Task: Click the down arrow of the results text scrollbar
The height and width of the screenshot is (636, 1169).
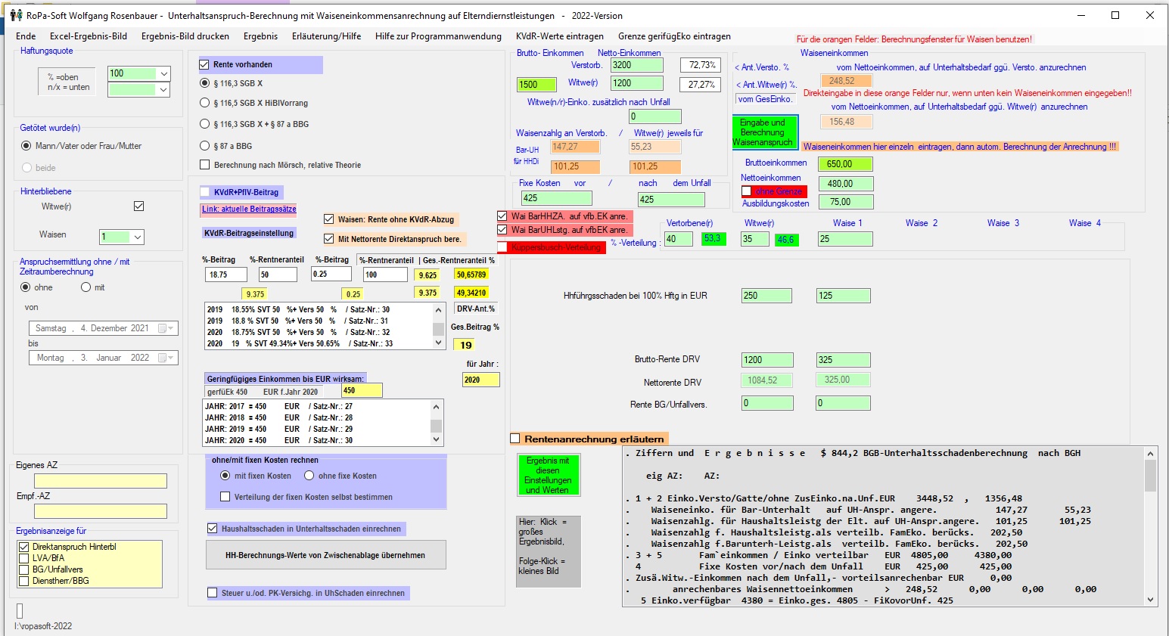Action: coord(1150,600)
